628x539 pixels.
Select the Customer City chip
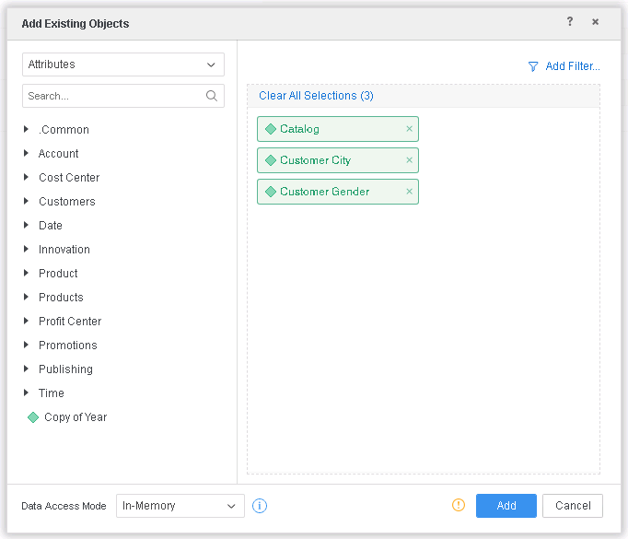tap(315, 160)
